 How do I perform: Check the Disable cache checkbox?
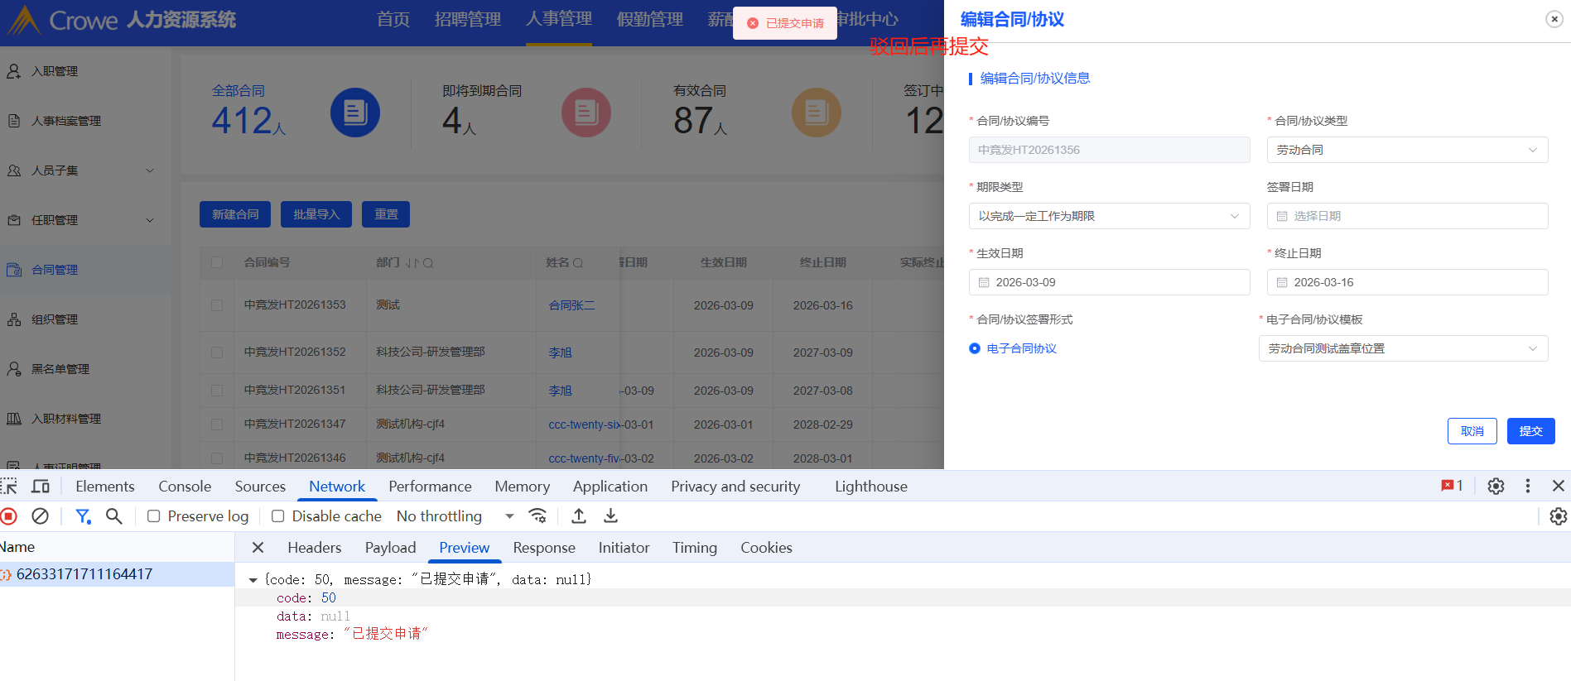click(278, 516)
